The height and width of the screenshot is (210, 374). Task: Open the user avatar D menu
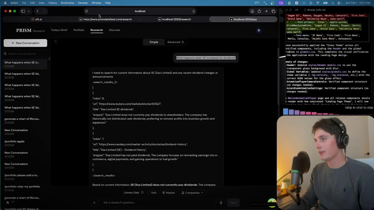tap(259, 30)
